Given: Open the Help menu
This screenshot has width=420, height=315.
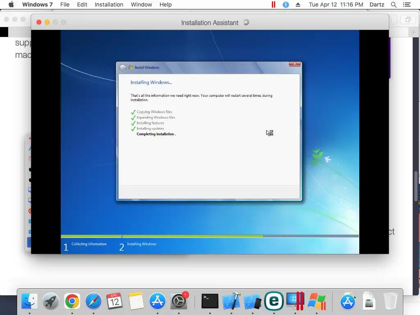Looking at the screenshot, I should coord(165,5).
